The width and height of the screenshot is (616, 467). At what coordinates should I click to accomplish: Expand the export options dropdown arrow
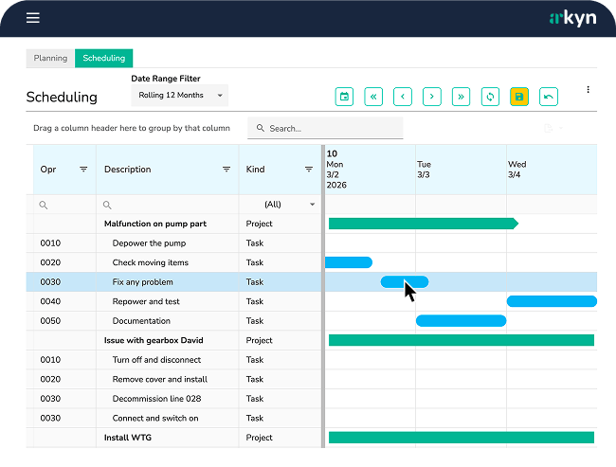coord(561,128)
